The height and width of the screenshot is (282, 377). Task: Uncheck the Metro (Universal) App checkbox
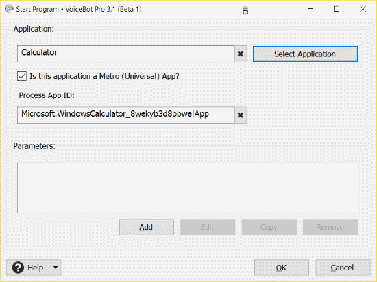pyautogui.click(x=22, y=76)
